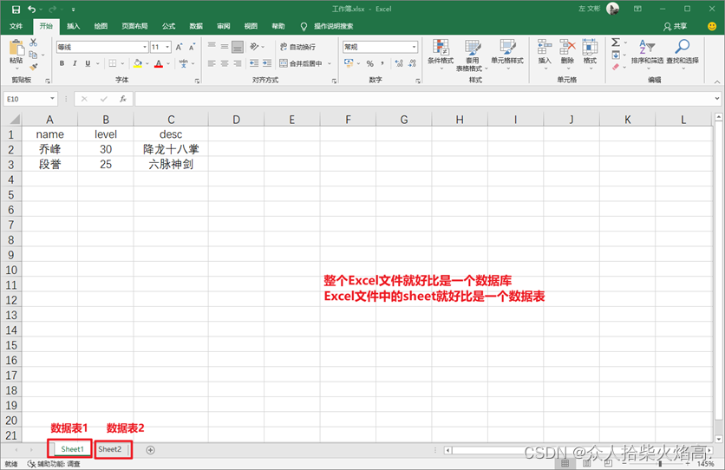Viewport: 725px width, 470px height.
Task: Click 删除 cells button
Action: (567, 55)
